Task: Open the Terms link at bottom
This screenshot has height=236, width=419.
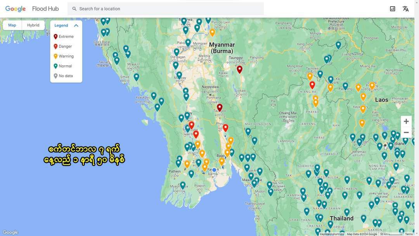Action: pyautogui.click(x=409, y=234)
